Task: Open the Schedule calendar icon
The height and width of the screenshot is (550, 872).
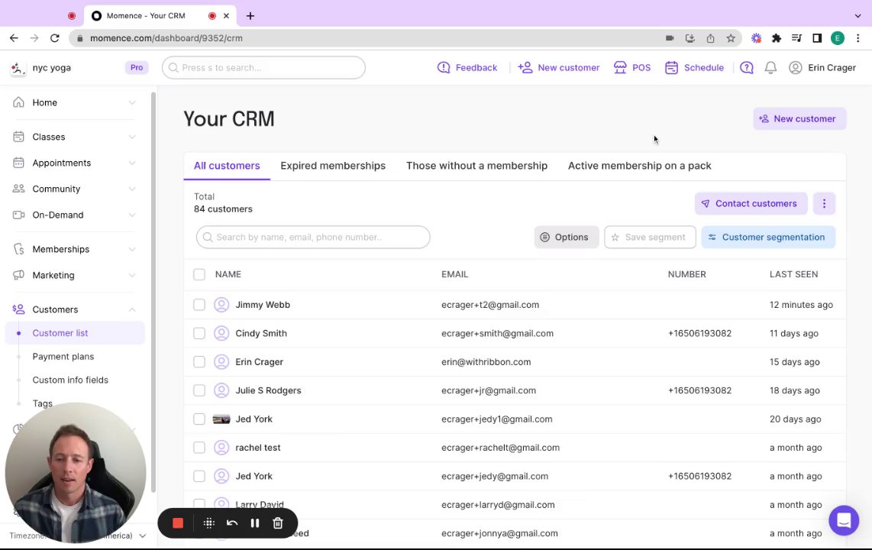Action: 671,67
